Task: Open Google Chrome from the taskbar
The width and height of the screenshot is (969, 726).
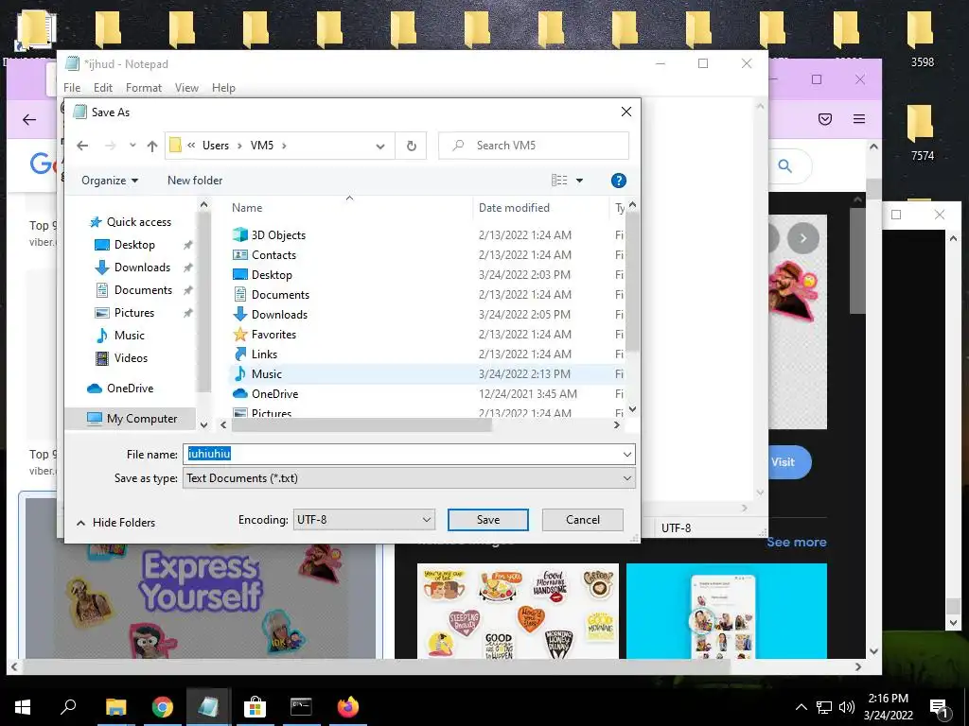Action: pyautogui.click(x=163, y=706)
